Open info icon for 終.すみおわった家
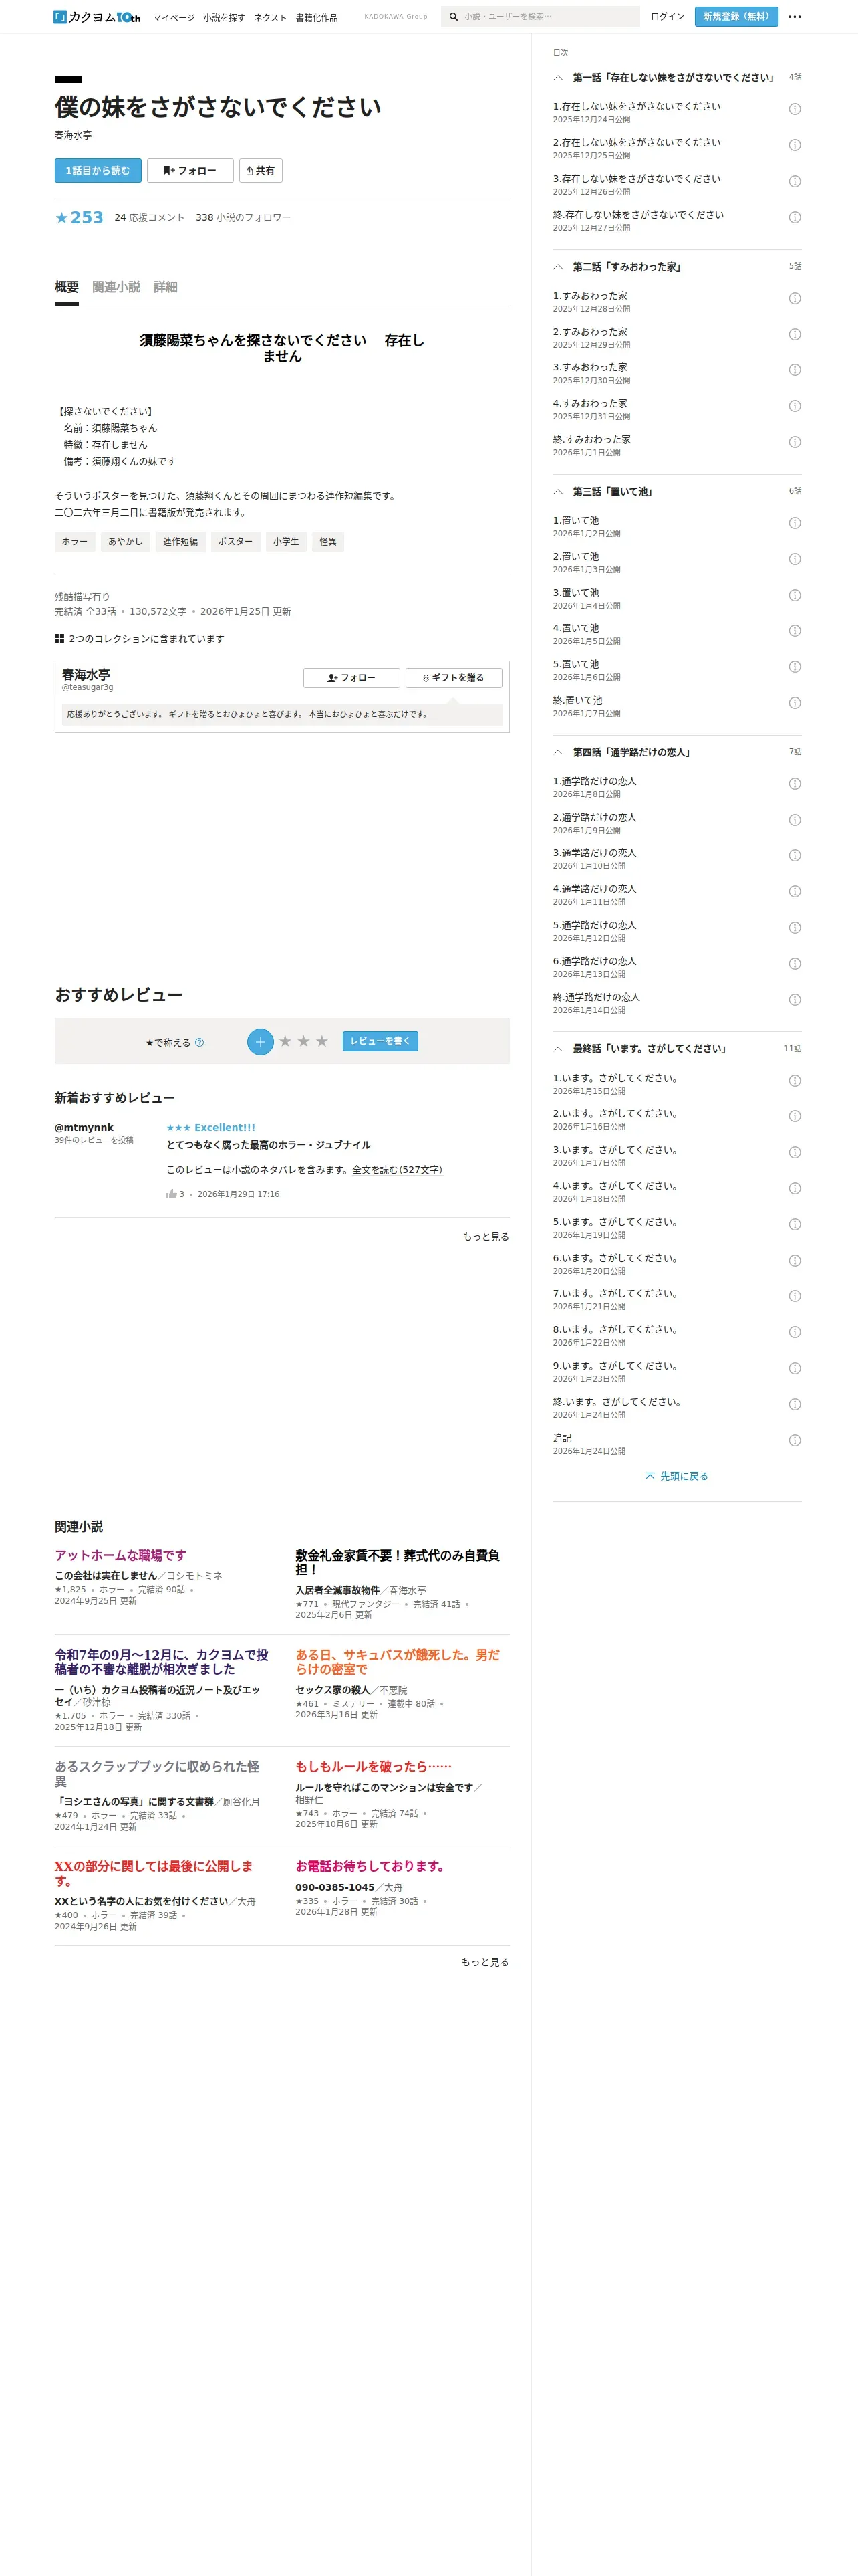858x2576 pixels. 795,442
